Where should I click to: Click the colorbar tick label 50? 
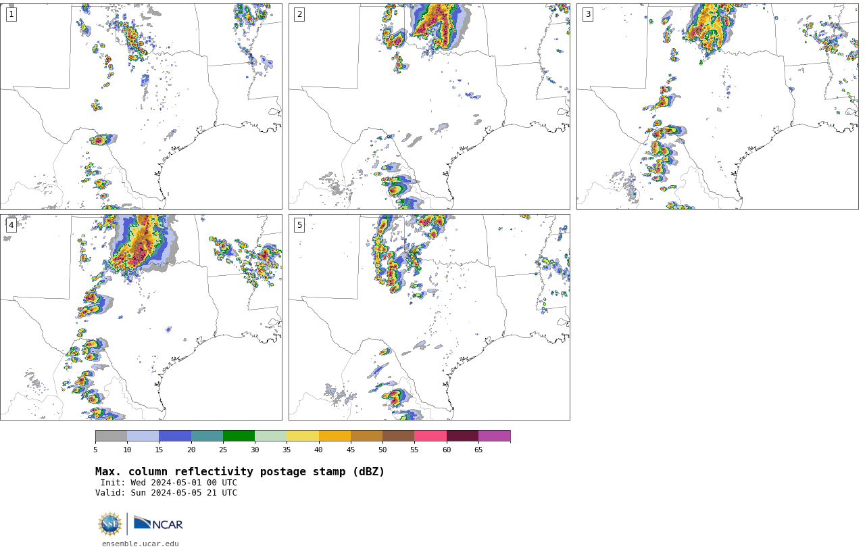382,450
